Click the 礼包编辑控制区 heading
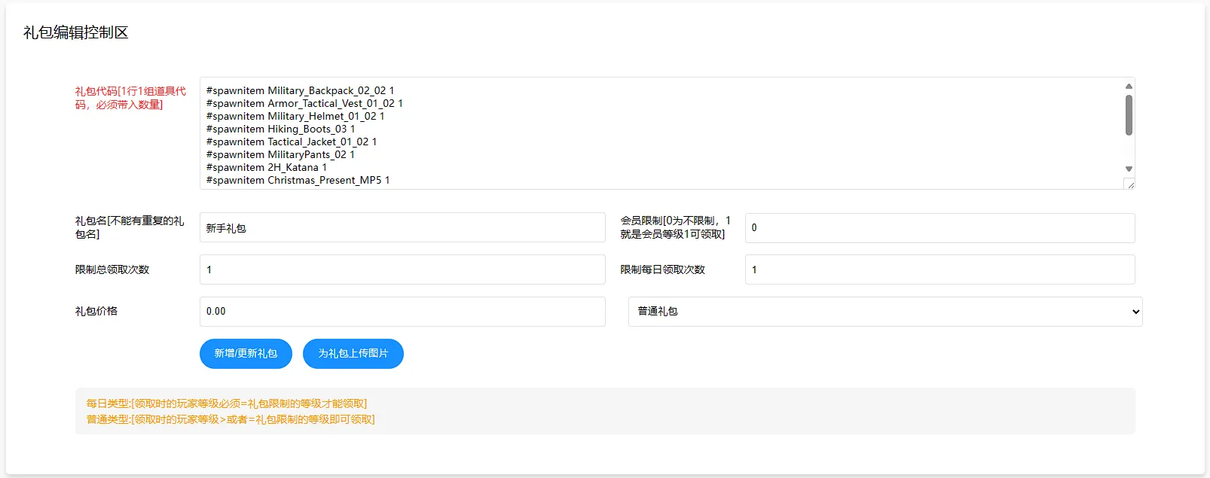 tap(76, 32)
